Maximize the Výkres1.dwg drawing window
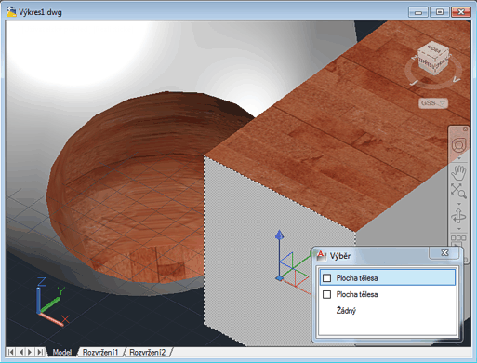477x363 pixels. point(440,12)
